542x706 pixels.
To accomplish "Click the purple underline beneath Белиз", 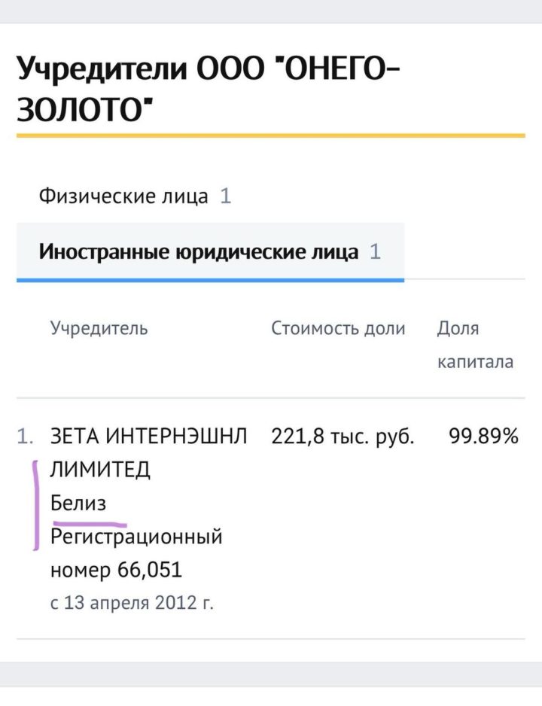I will tap(89, 520).
